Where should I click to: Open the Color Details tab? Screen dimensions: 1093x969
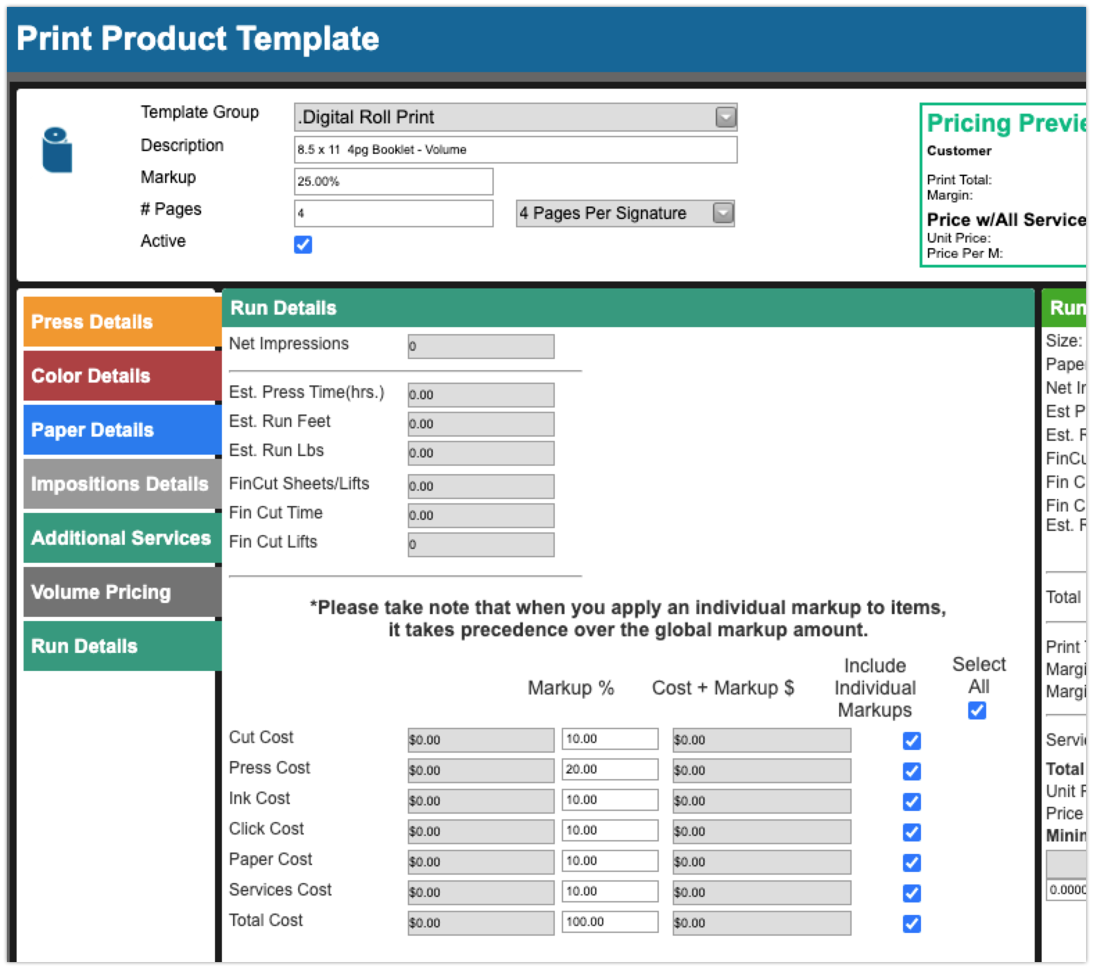(x=122, y=376)
